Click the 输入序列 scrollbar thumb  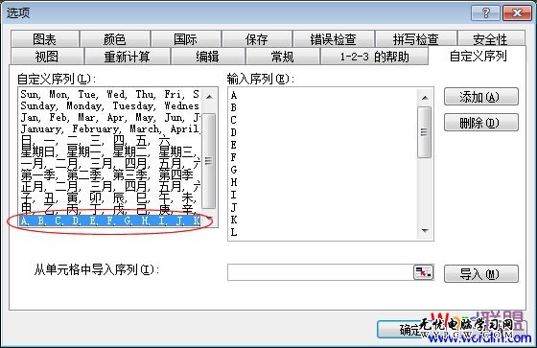click(424, 132)
